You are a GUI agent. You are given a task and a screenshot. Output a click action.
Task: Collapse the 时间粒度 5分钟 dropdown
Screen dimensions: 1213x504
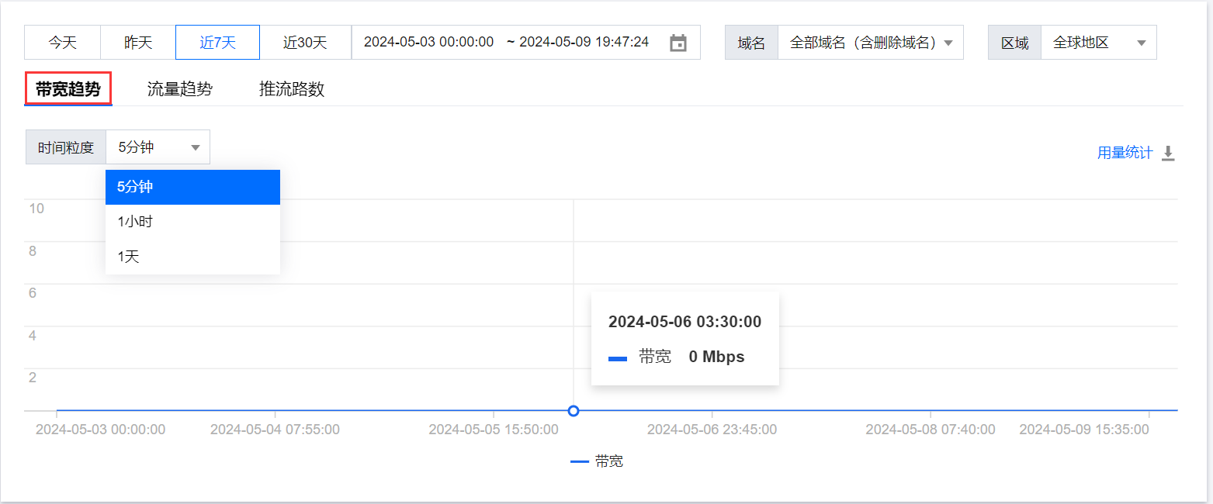158,147
